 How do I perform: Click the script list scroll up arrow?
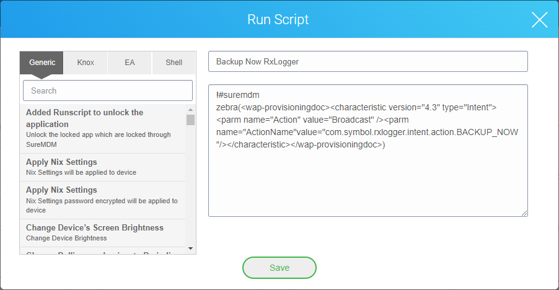pos(190,110)
